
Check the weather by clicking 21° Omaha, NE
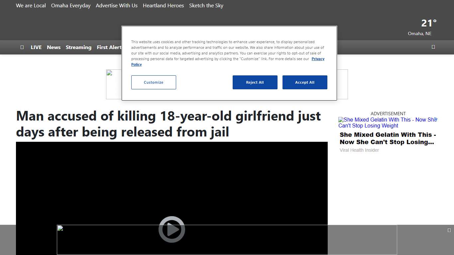tap(428, 27)
